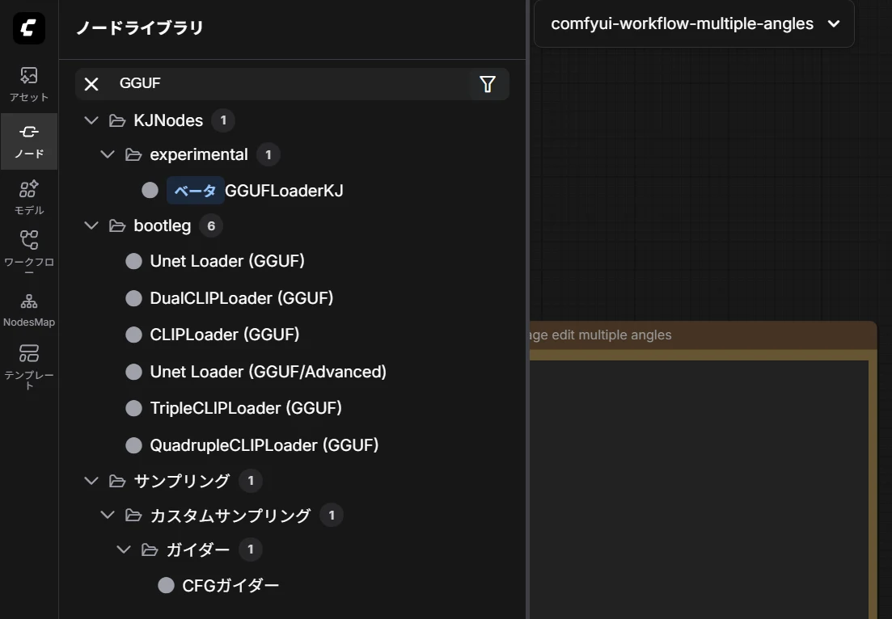Click the dot icon beside DualCLIPLoader (GGUF)

133,298
